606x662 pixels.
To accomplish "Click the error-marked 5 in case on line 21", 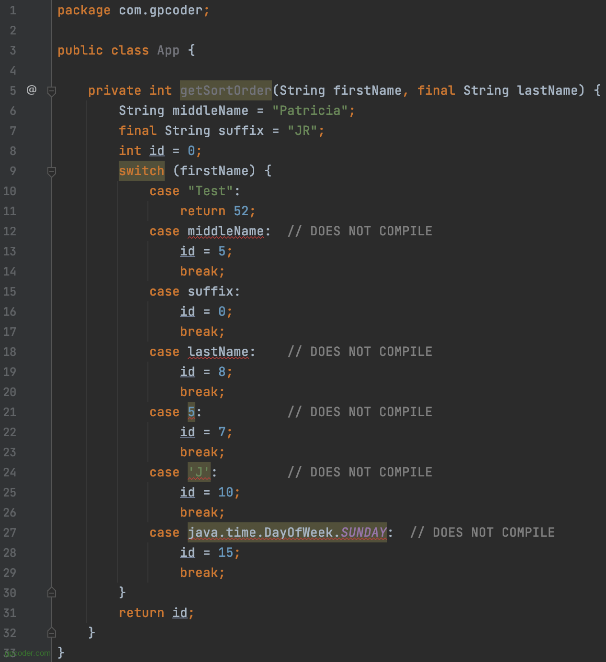I will click(x=191, y=412).
